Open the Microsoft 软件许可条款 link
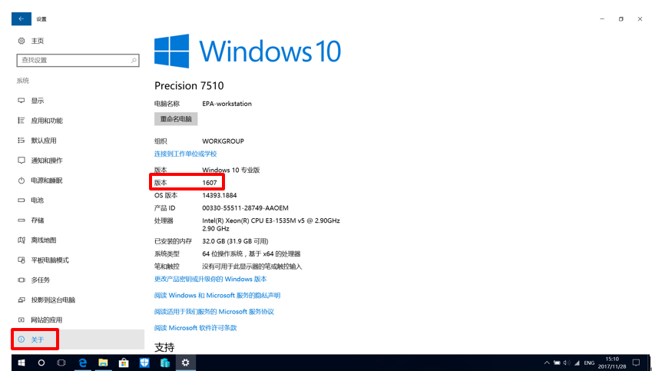 click(195, 328)
